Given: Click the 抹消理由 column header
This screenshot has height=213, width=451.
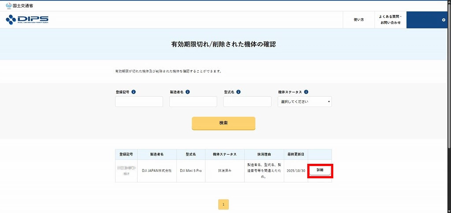Looking at the screenshot, I should pos(264,155).
